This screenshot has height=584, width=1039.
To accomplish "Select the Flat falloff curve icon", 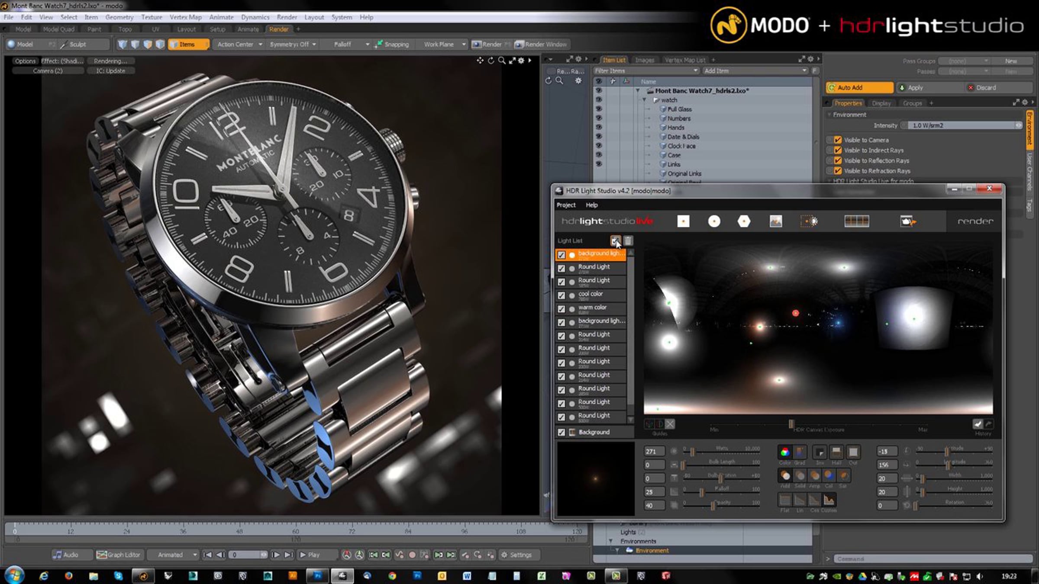I will [785, 500].
